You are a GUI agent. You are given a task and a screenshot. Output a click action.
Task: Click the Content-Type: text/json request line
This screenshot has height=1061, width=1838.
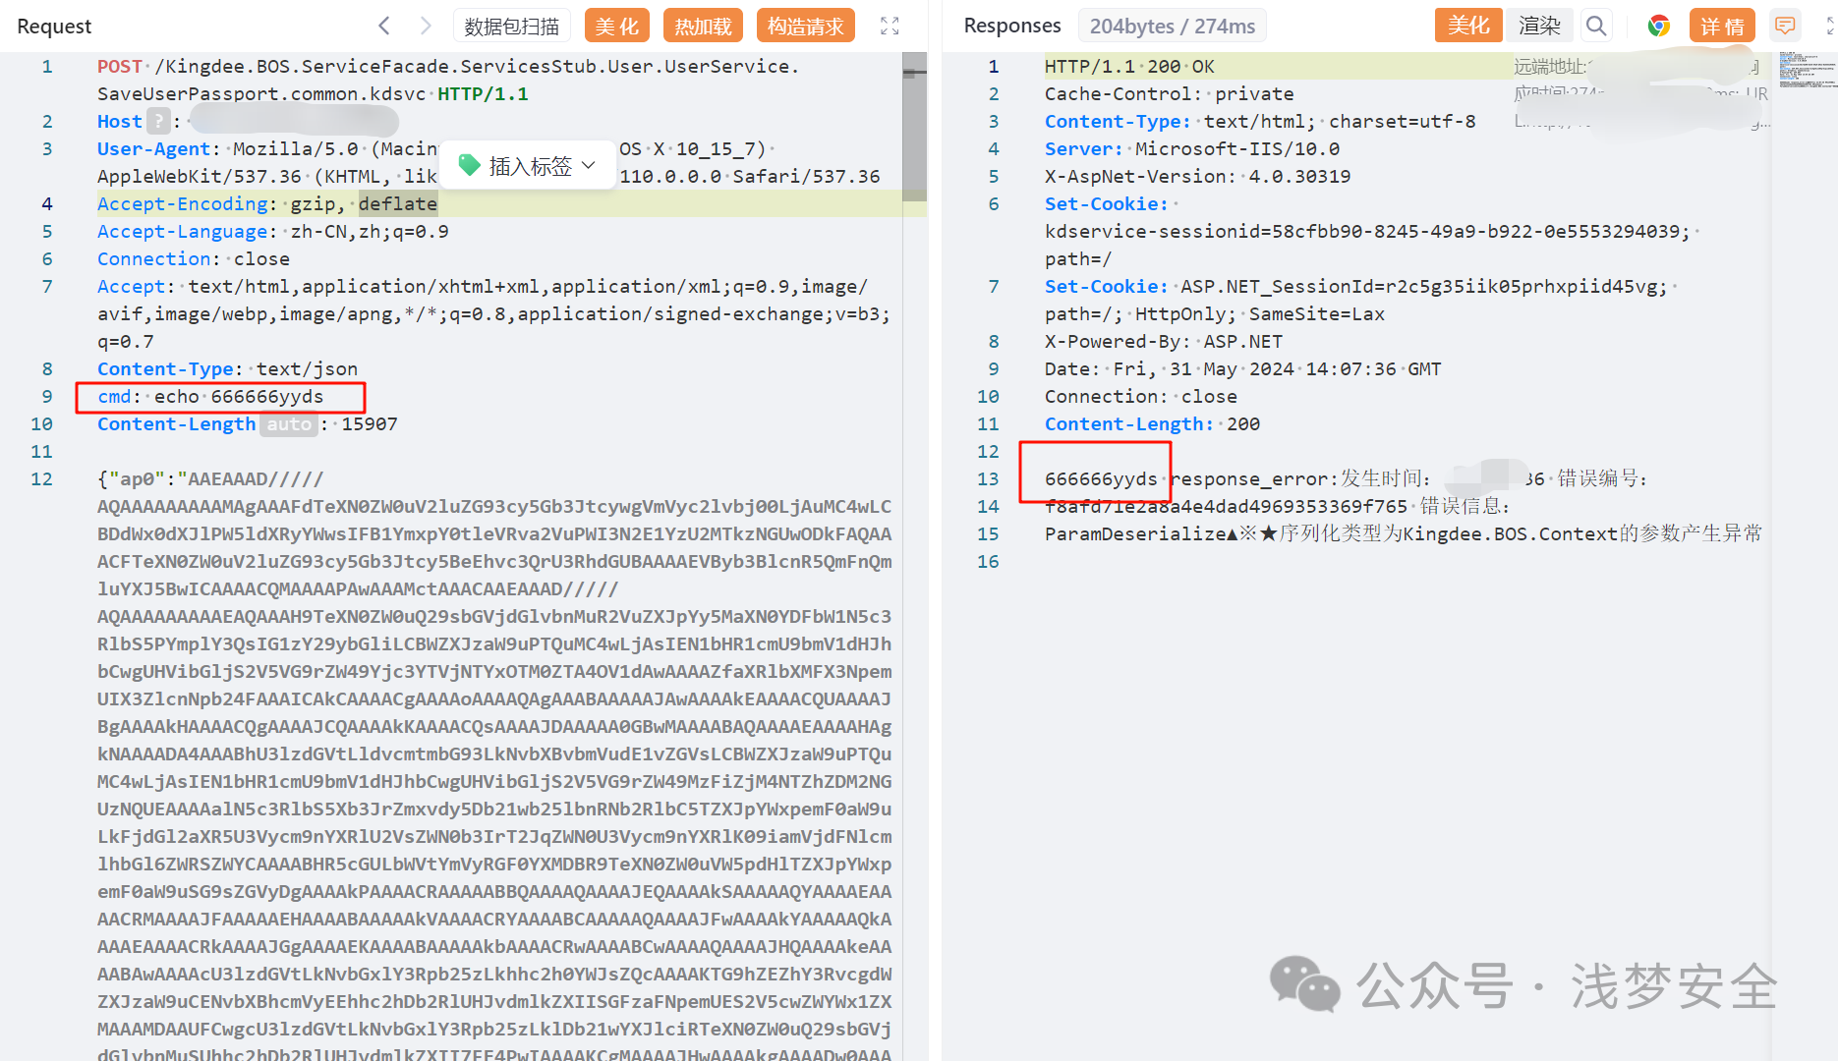pyautogui.click(x=227, y=369)
